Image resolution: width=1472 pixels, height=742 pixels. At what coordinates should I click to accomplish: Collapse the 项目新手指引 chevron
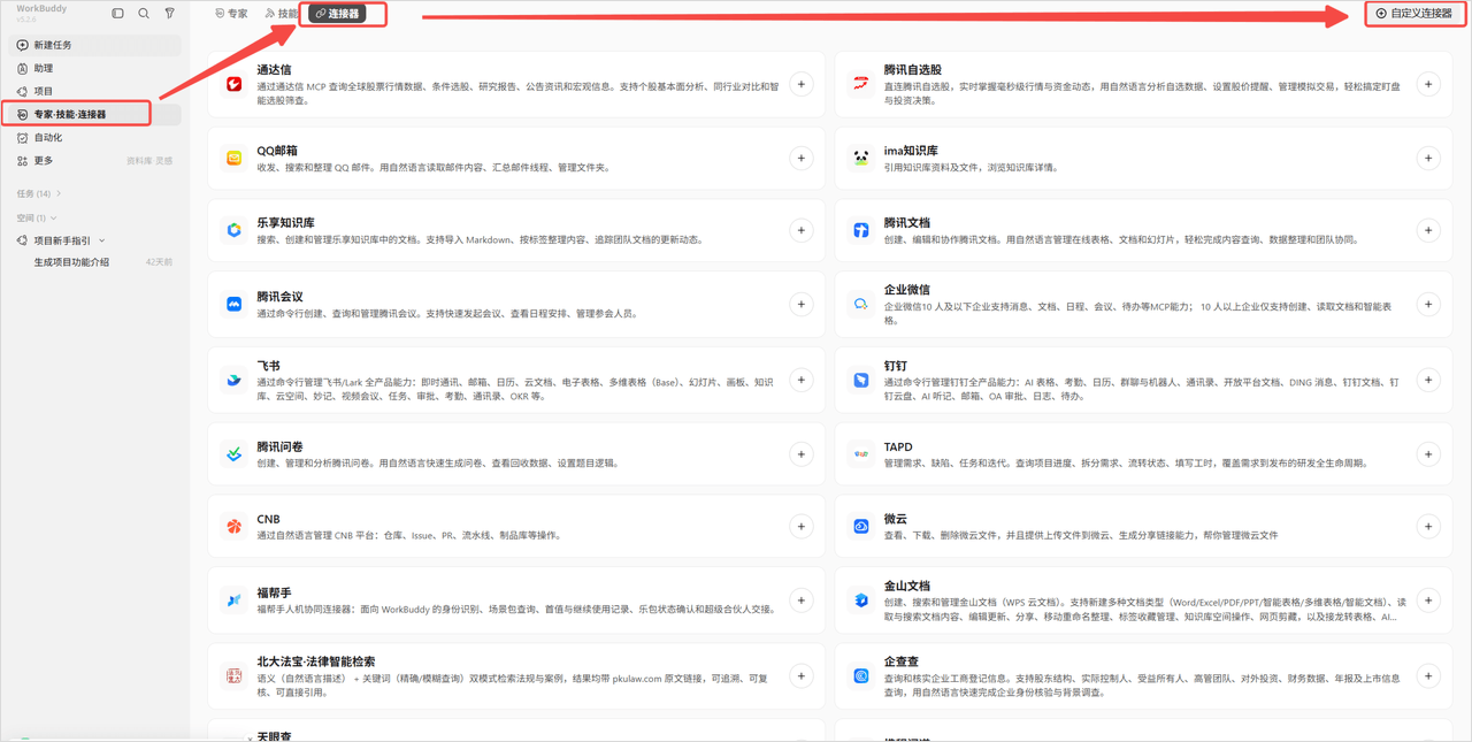point(102,241)
